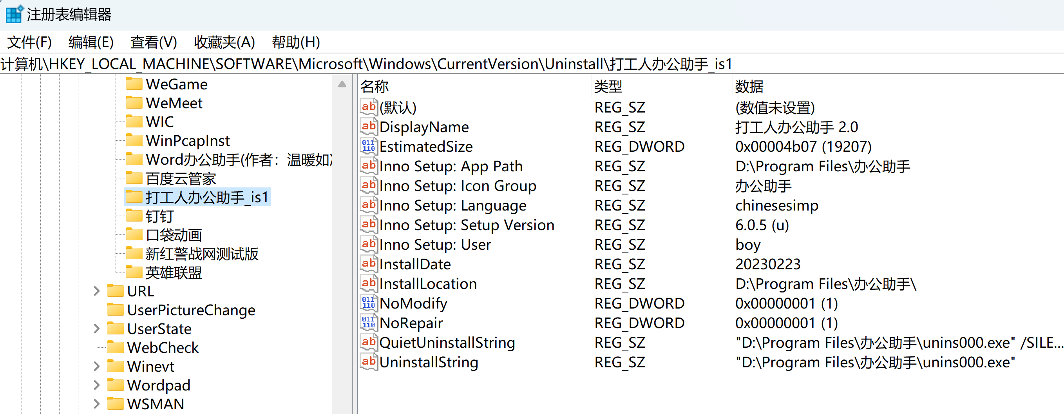1064x414 pixels.
Task: Click the QuietUninstallString value icon
Action: (x=368, y=342)
